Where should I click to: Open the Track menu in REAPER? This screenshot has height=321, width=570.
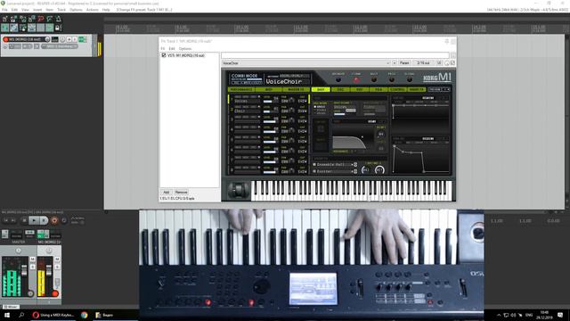coord(61,10)
